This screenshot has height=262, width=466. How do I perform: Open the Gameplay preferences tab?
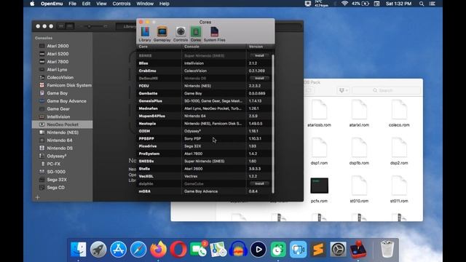(x=162, y=34)
